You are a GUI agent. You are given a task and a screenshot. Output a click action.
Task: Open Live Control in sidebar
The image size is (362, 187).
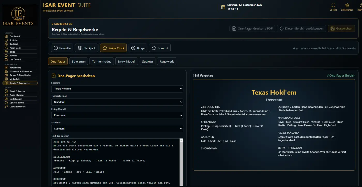[20, 59]
